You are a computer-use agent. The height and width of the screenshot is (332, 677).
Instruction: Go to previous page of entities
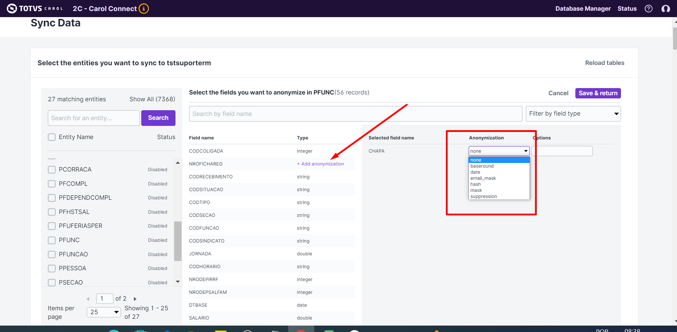88,299
